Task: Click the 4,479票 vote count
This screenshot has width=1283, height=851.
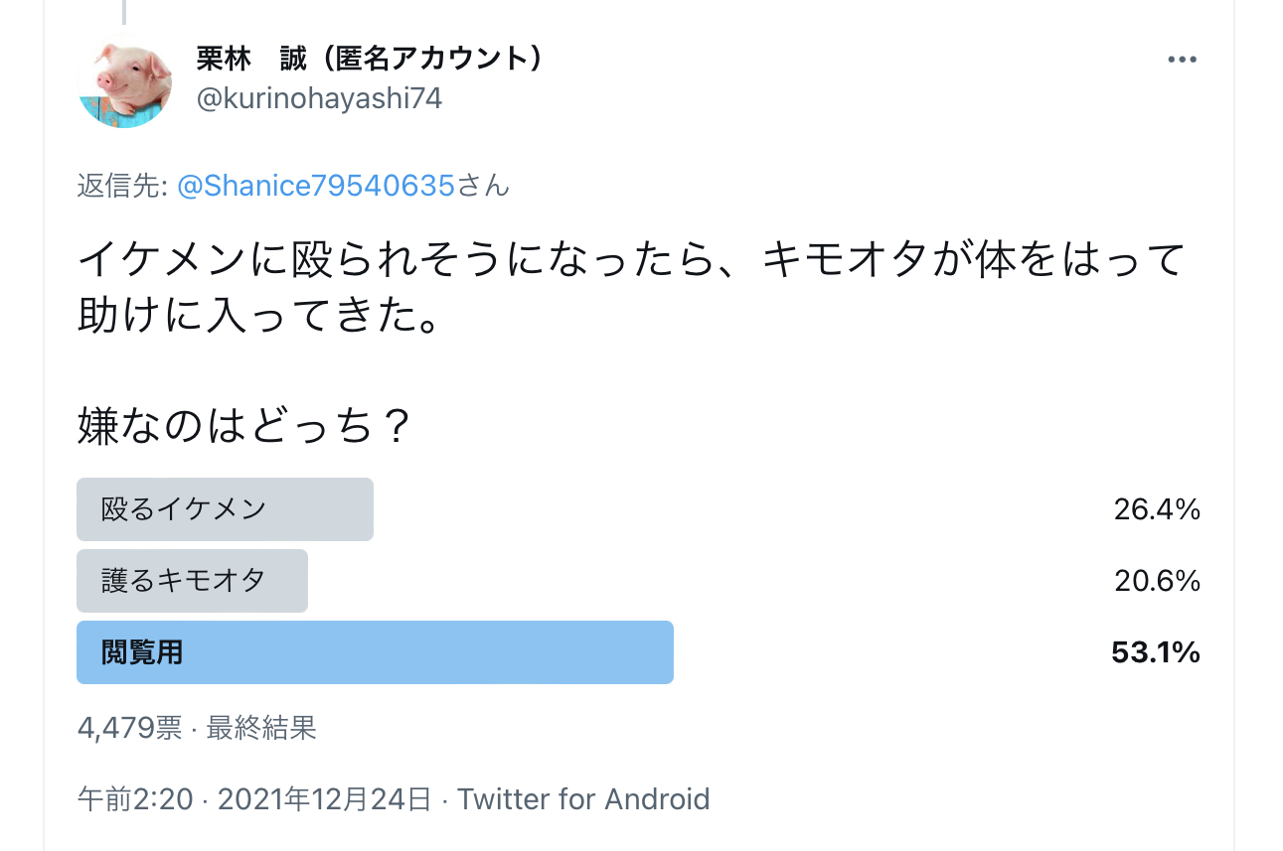Action: pyautogui.click(x=129, y=729)
